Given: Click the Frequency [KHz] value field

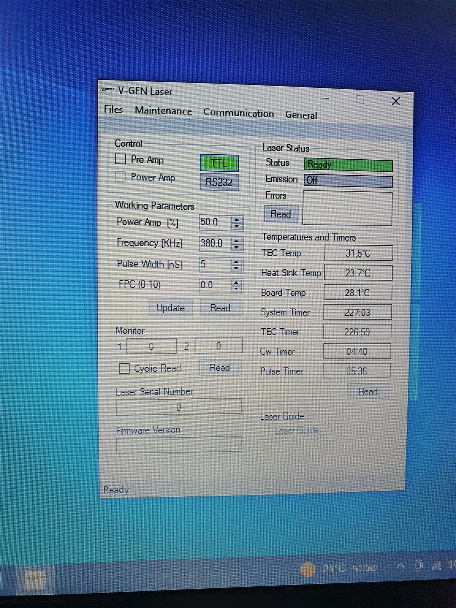Looking at the screenshot, I should (x=215, y=243).
